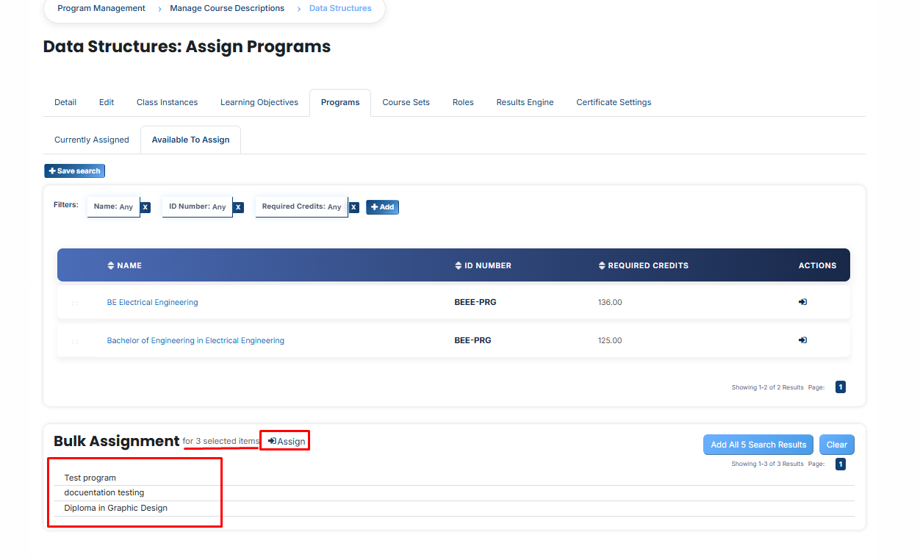
Task: Switch to the Detail tab
Action: 65,102
